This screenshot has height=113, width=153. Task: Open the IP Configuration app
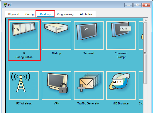click(24, 36)
